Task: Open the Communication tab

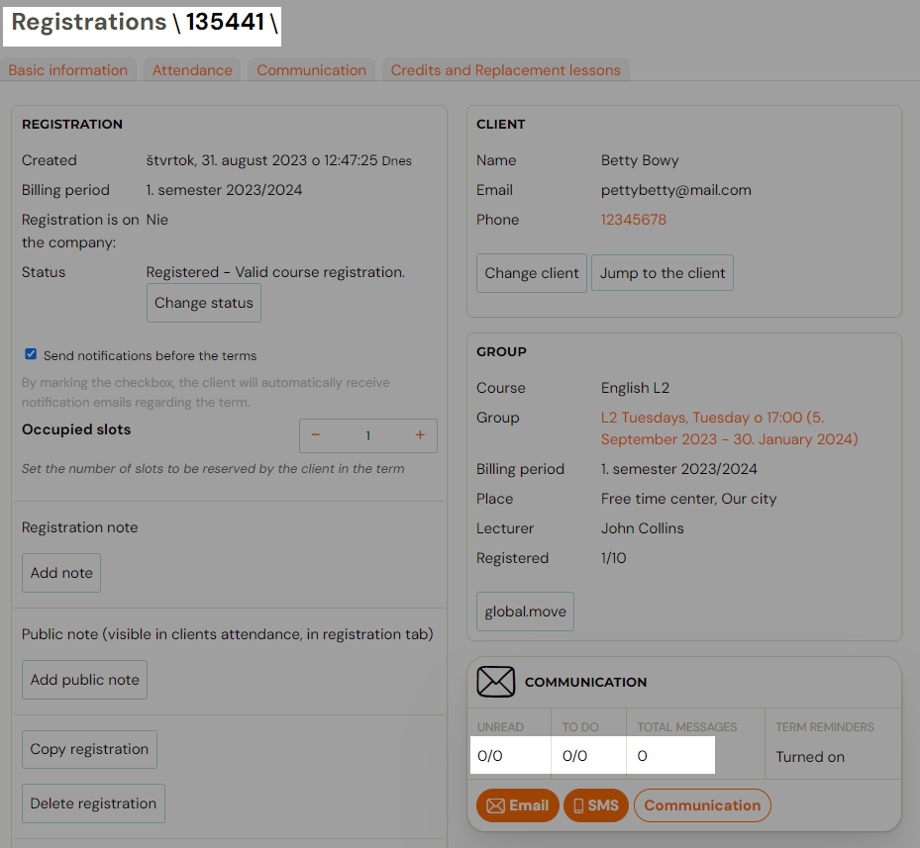Action: 312,70
